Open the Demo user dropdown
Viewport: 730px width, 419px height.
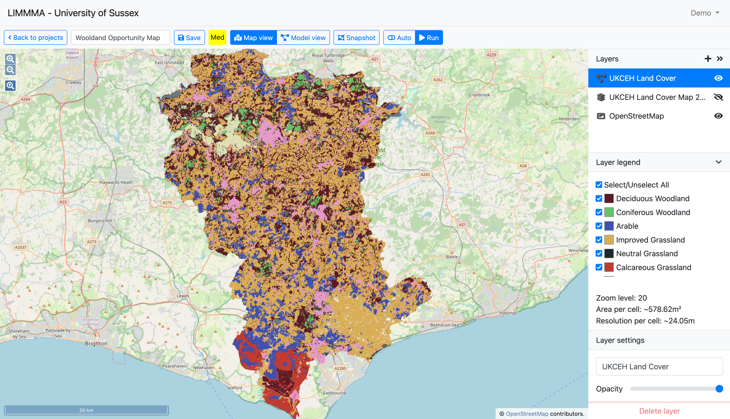pyautogui.click(x=705, y=13)
